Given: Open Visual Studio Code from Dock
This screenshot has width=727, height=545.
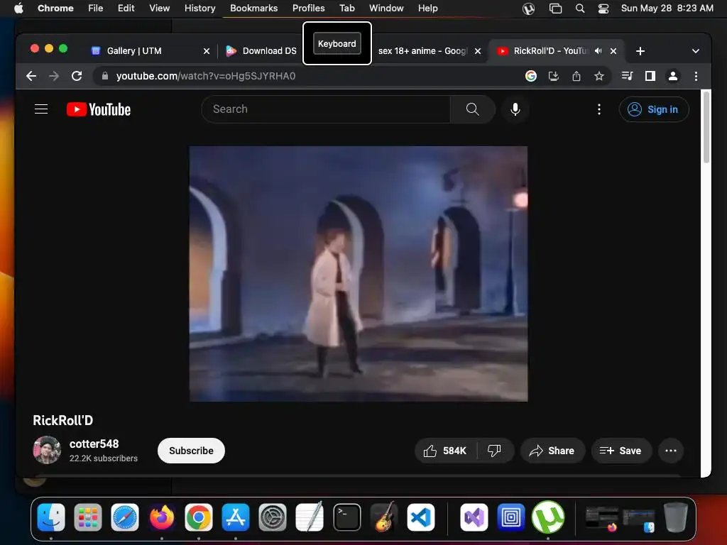Looking at the screenshot, I should (x=421, y=517).
